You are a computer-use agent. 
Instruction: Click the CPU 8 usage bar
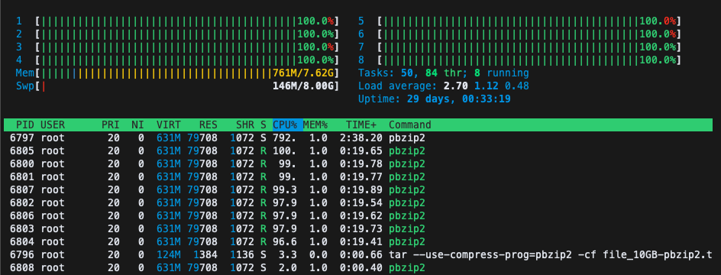(x=529, y=60)
